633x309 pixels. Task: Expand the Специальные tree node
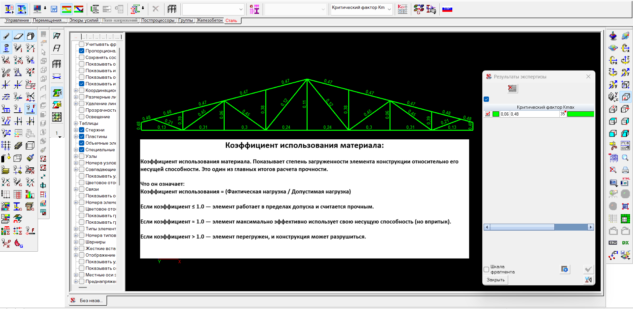[x=76, y=150]
